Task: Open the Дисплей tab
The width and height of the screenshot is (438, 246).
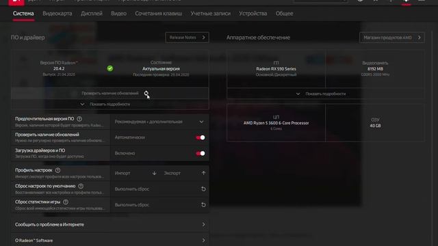Action: click(92, 14)
